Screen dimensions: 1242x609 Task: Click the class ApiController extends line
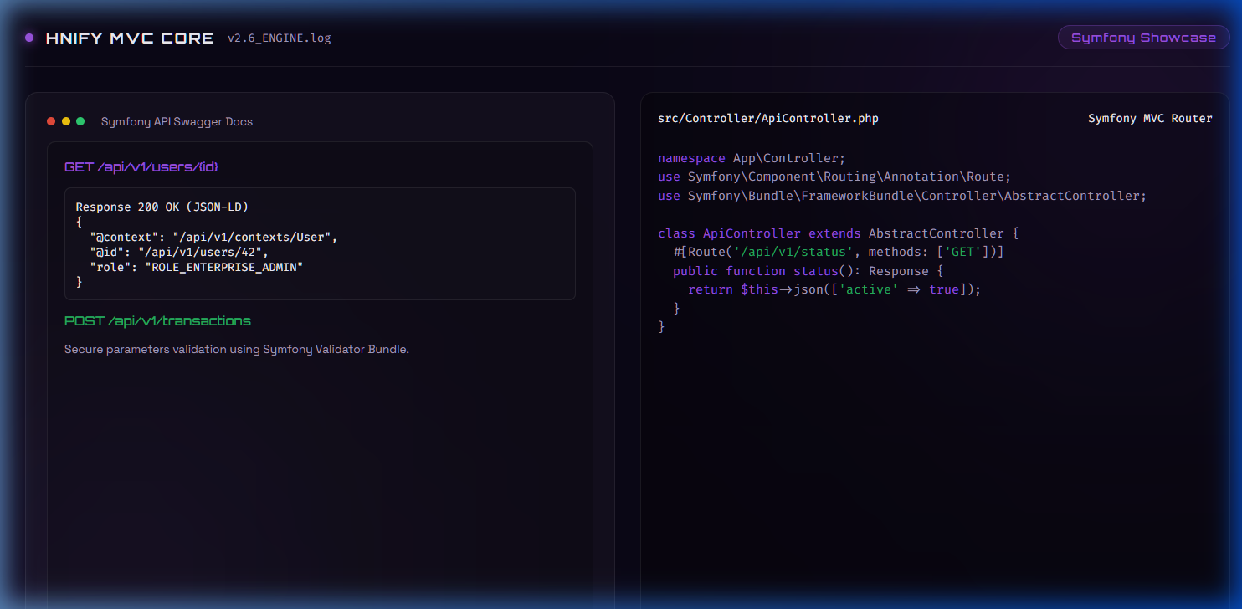[x=838, y=233]
